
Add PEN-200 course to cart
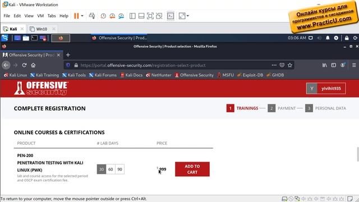coord(192,169)
